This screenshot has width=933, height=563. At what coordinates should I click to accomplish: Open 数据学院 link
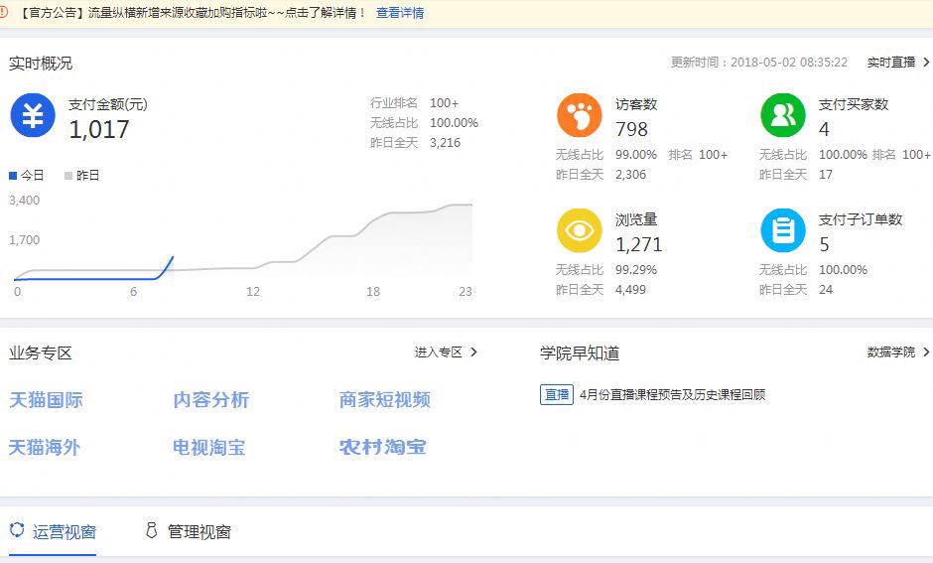click(x=890, y=352)
